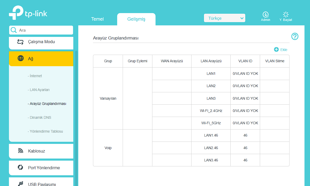Viewport: 310px width, 186px height.
Task: Open the Kablosuz menu
Action: [x=41, y=151]
